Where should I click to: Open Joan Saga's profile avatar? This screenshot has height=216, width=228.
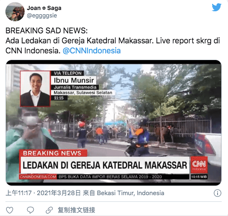[x=15, y=12]
